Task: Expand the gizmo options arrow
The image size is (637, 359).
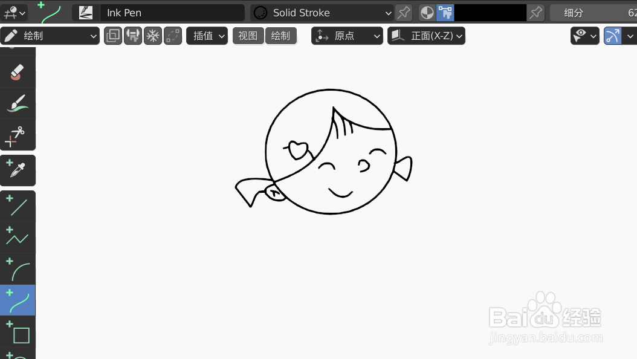Action: 630,36
